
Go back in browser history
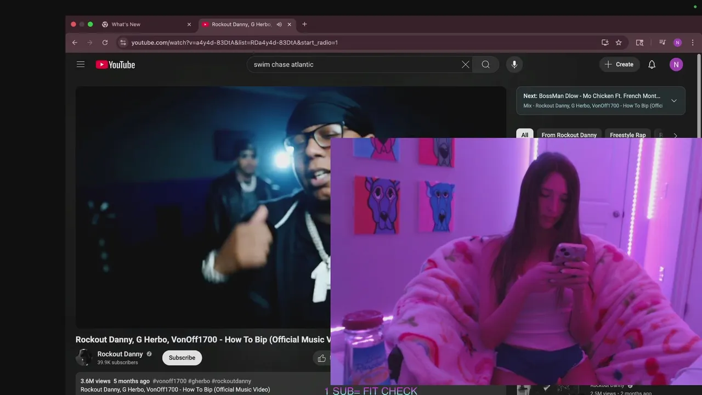(x=75, y=42)
